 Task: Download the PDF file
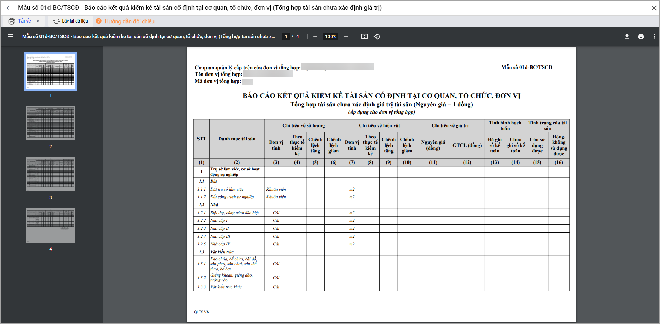tap(627, 36)
